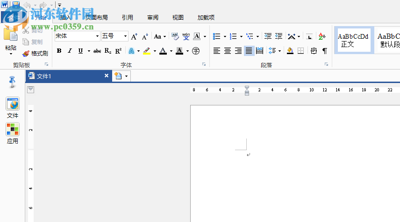This screenshot has width=400, height=222.
Task: Click the Undo button
Action: coord(27,5)
